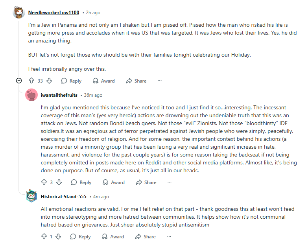Reply to NeedleworkerLow1100's comment
Image resolution: width=308 pixels, height=247 pixels.
(x=71, y=81)
